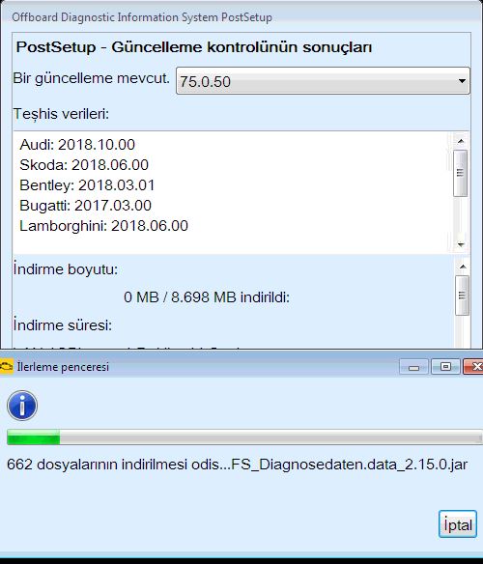The height and width of the screenshot is (564, 483).
Task: Click the download info panel scrollbar thumb
Action: click(x=462, y=296)
